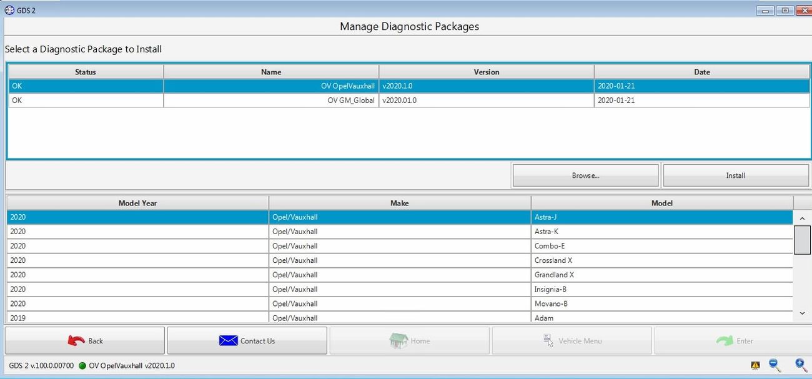
Task: Select the Crossland X model row
Action: click(400, 260)
